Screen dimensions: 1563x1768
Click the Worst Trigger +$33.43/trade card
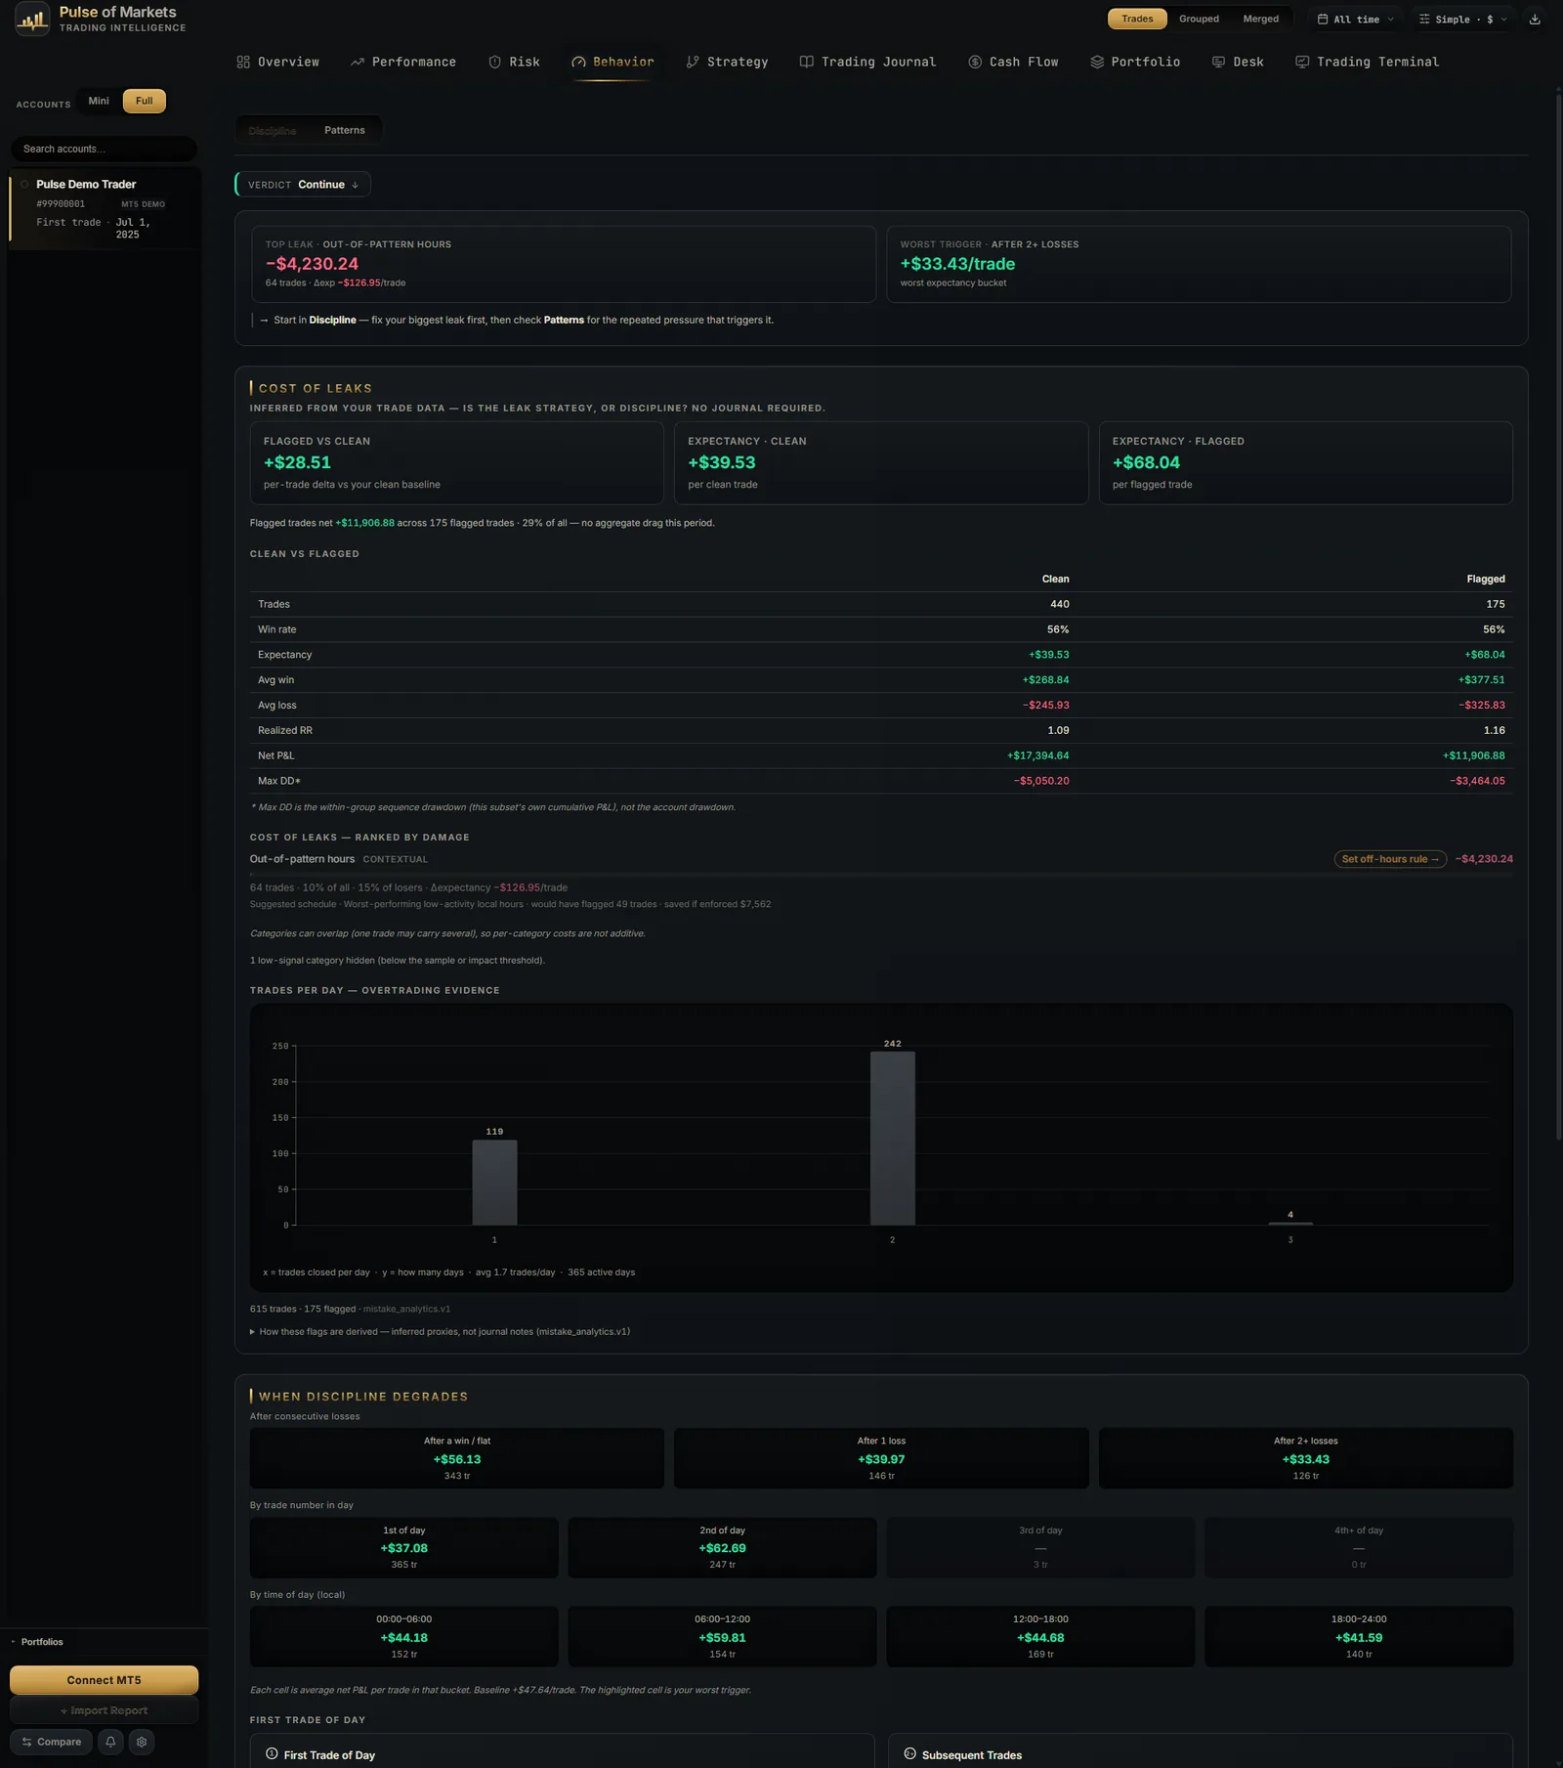(1199, 264)
